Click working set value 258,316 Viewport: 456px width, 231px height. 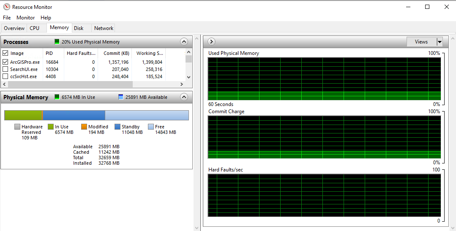(154, 69)
